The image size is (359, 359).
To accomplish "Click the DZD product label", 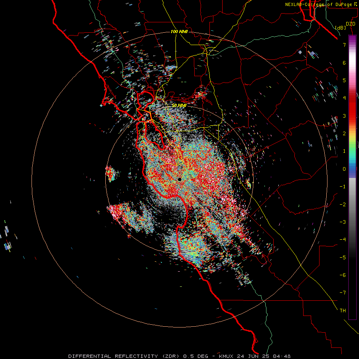I will [351, 24].
